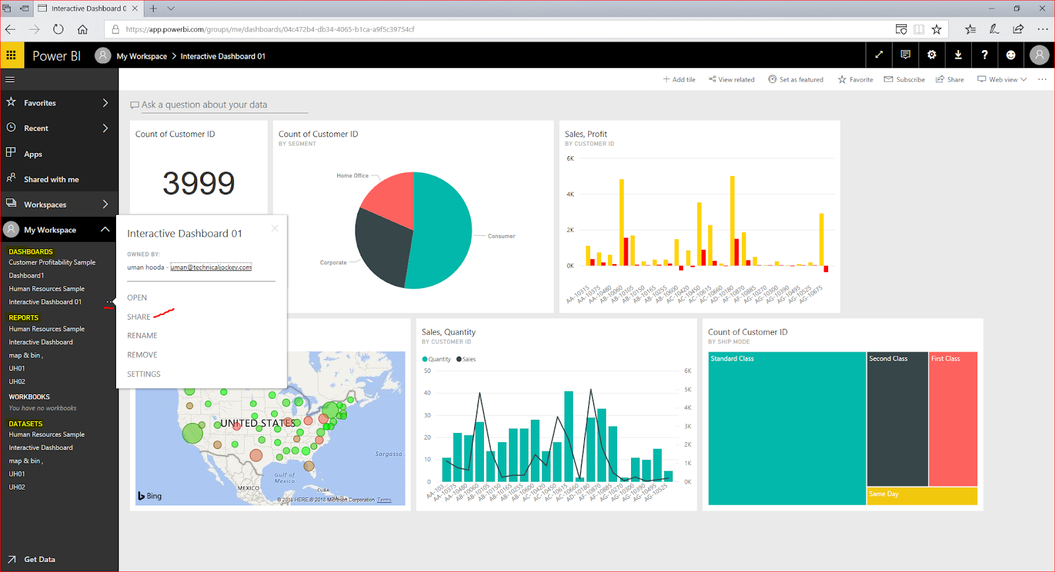The width and height of the screenshot is (1055, 572).
Task: Click the Add tile button
Action: coord(679,79)
